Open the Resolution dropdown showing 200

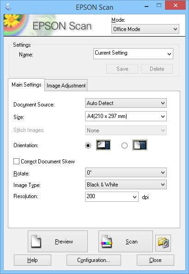pos(112,197)
